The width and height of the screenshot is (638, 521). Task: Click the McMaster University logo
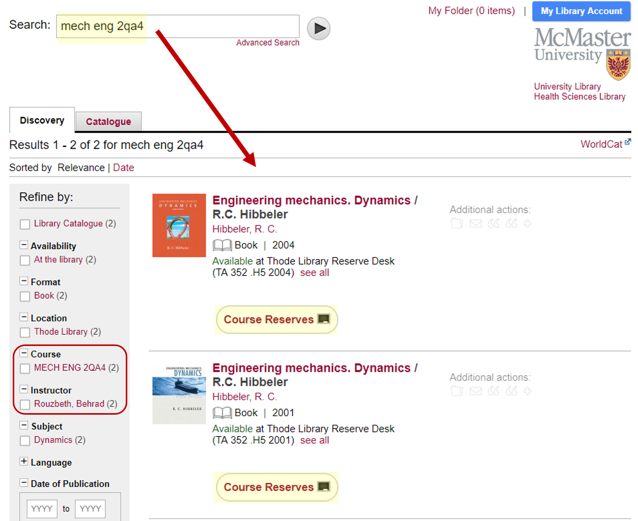582,53
